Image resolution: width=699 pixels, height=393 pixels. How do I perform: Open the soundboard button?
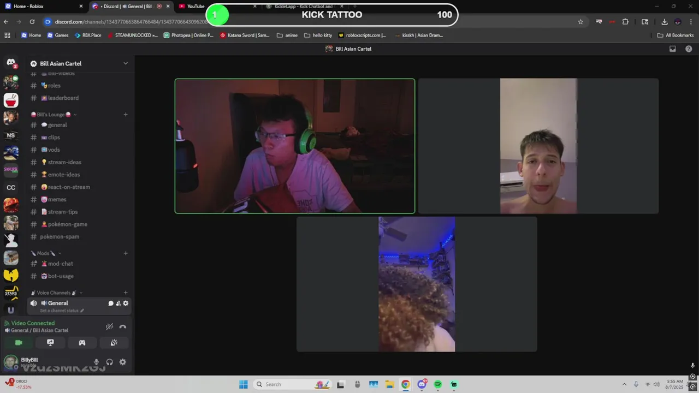coord(114,343)
